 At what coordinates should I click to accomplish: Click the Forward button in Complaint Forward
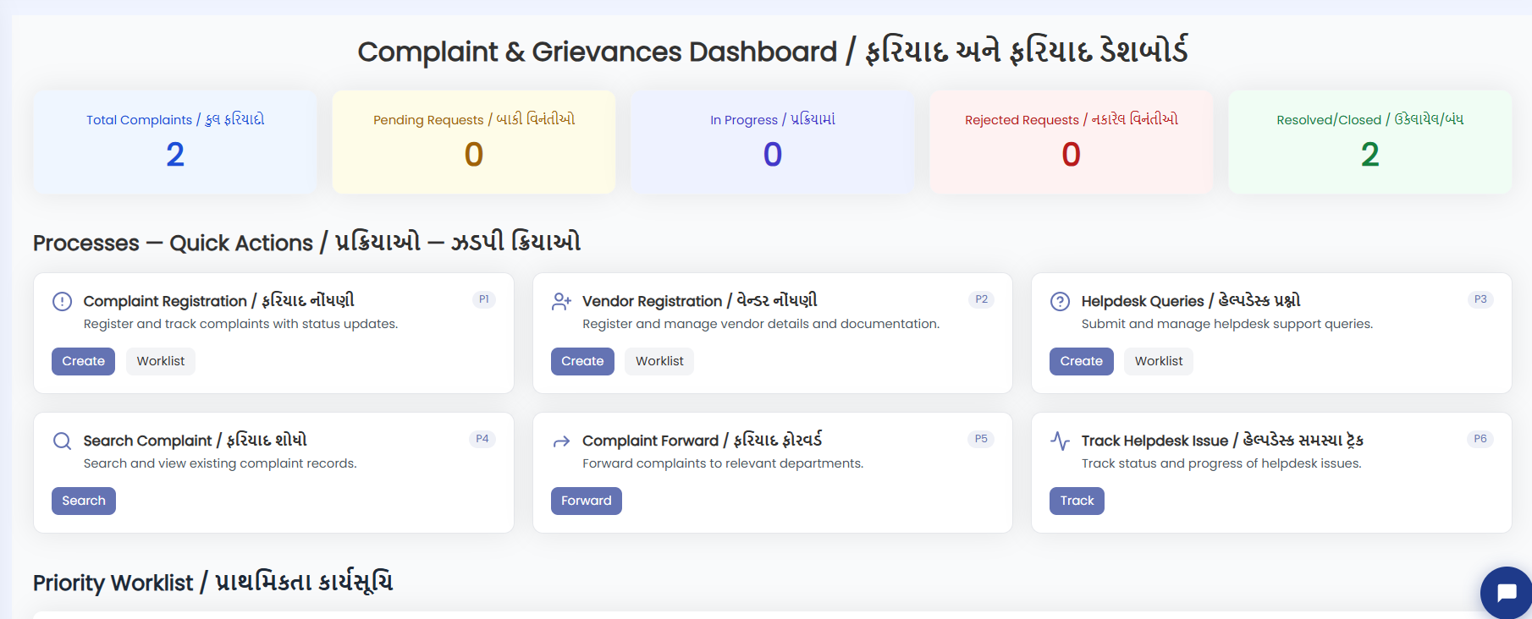click(586, 501)
